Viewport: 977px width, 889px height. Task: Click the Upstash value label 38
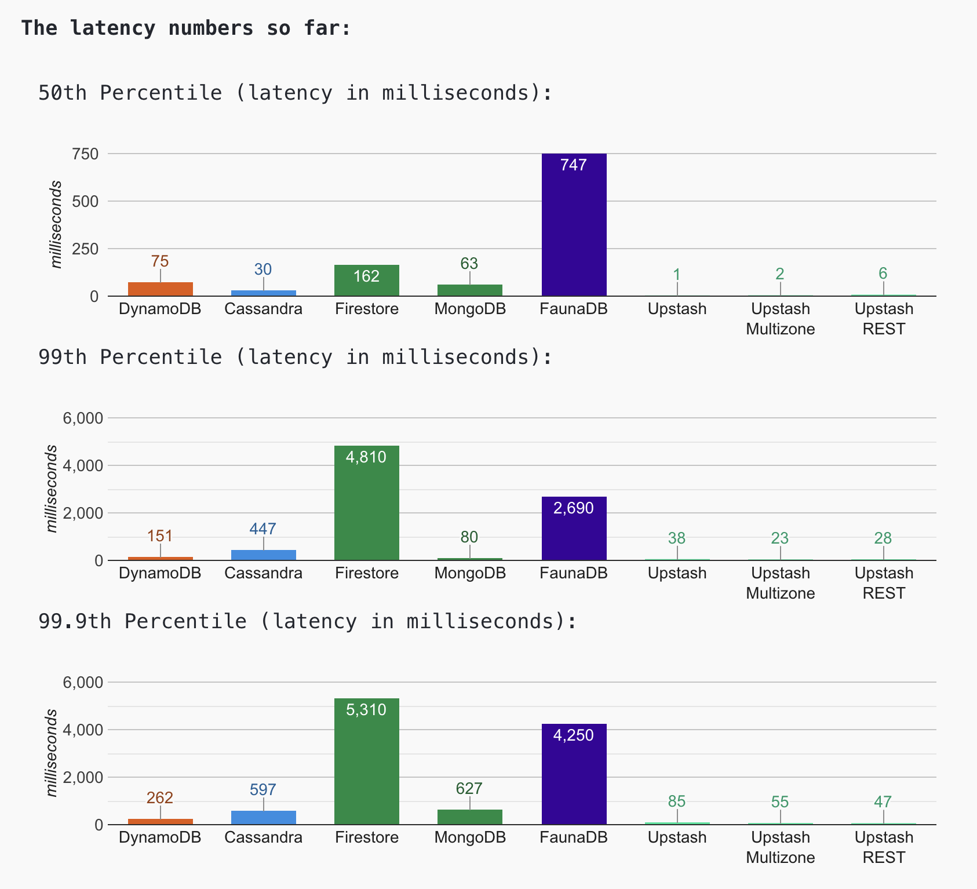coord(677,538)
